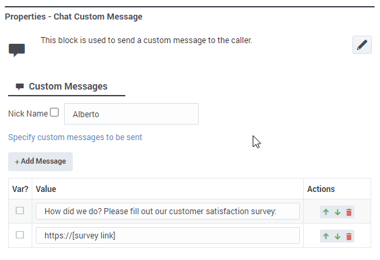Click the 'How did we do?' message field

point(168,212)
